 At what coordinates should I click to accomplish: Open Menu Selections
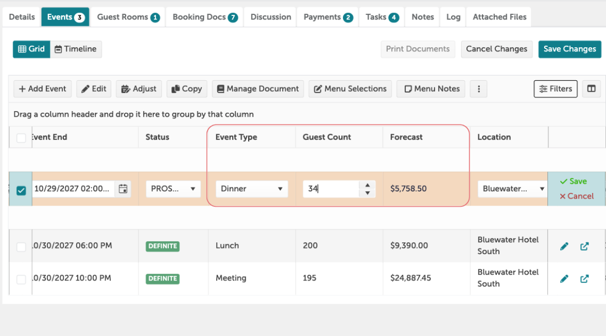click(x=350, y=89)
